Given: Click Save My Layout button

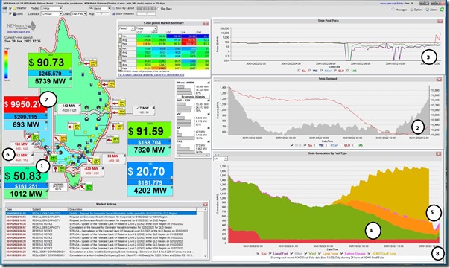Looking at the screenshot, I should pyautogui.click(x=124, y=8).
